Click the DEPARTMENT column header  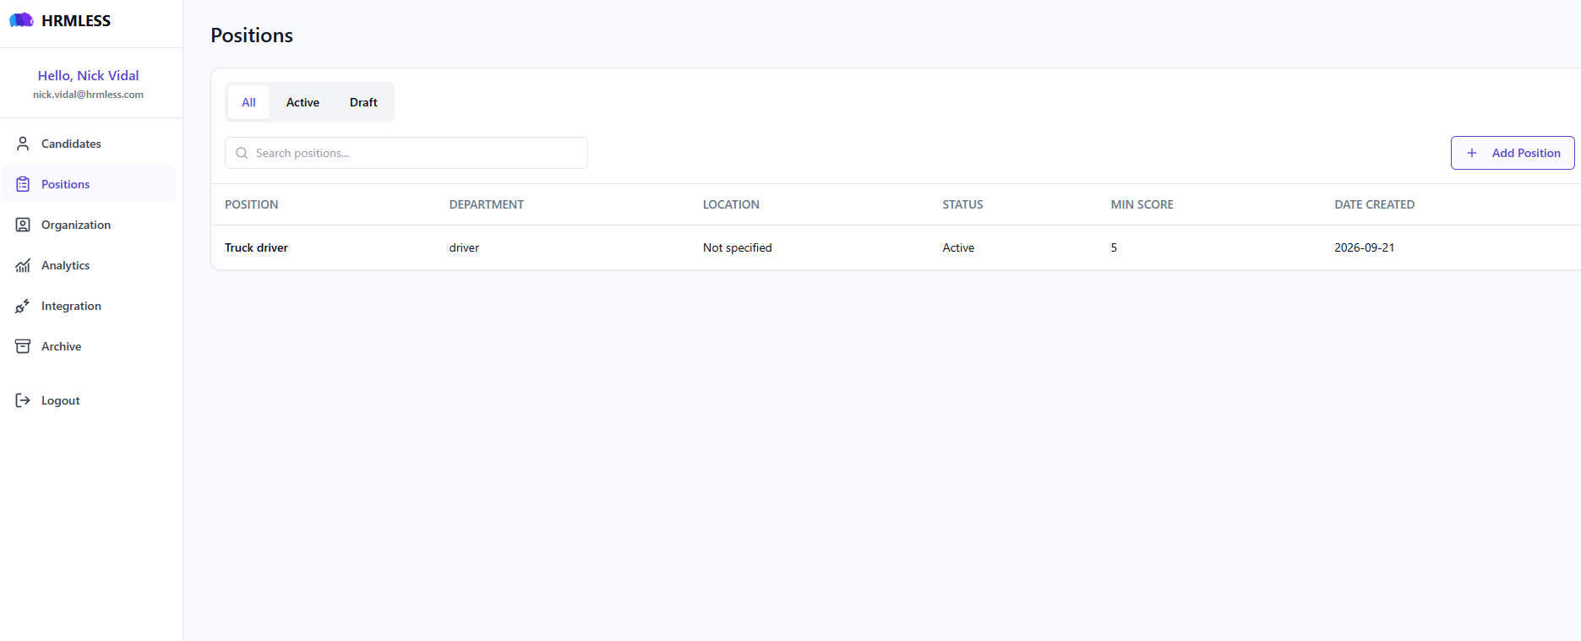pyautogui.click(x=486, y=204)
